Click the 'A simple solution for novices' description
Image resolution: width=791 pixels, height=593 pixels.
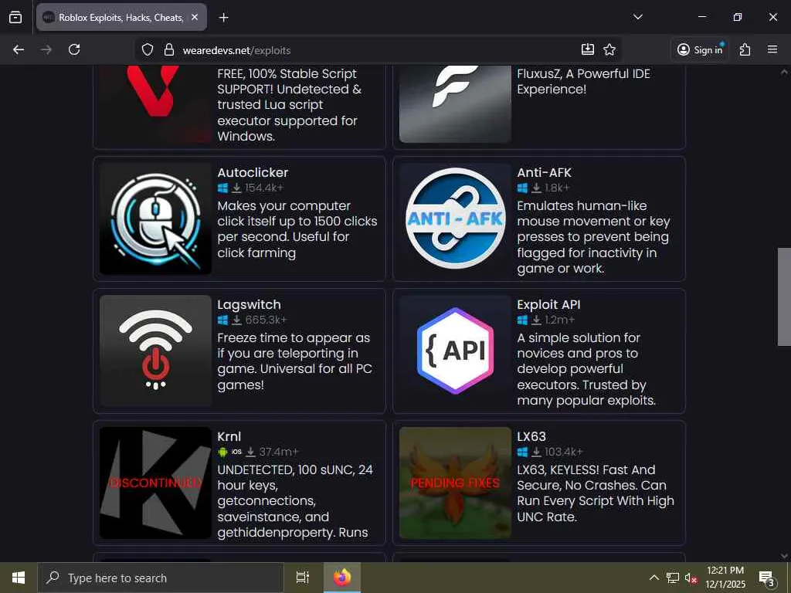586,369
